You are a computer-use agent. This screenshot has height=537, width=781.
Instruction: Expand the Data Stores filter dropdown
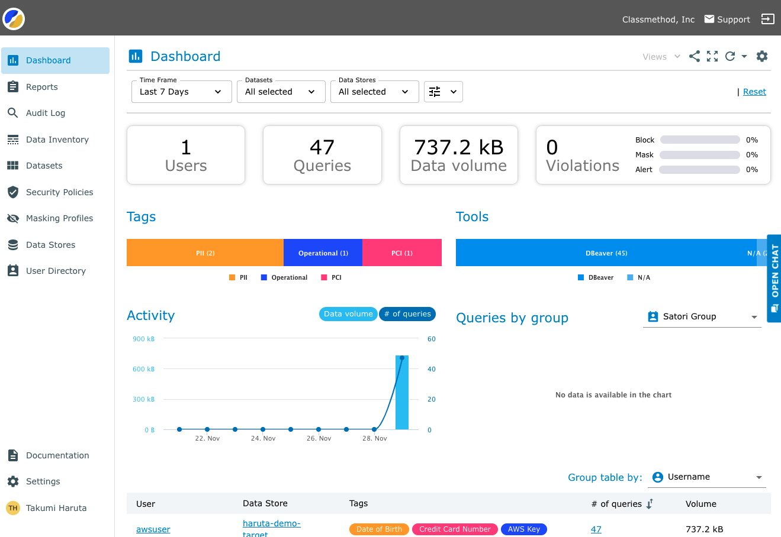click(x=374, y=91)
